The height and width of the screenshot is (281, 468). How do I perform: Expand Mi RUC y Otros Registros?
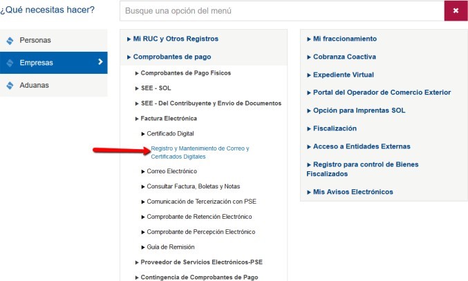click(173, 39)
